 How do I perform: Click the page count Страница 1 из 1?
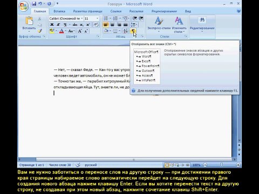[x=32, y=165]
